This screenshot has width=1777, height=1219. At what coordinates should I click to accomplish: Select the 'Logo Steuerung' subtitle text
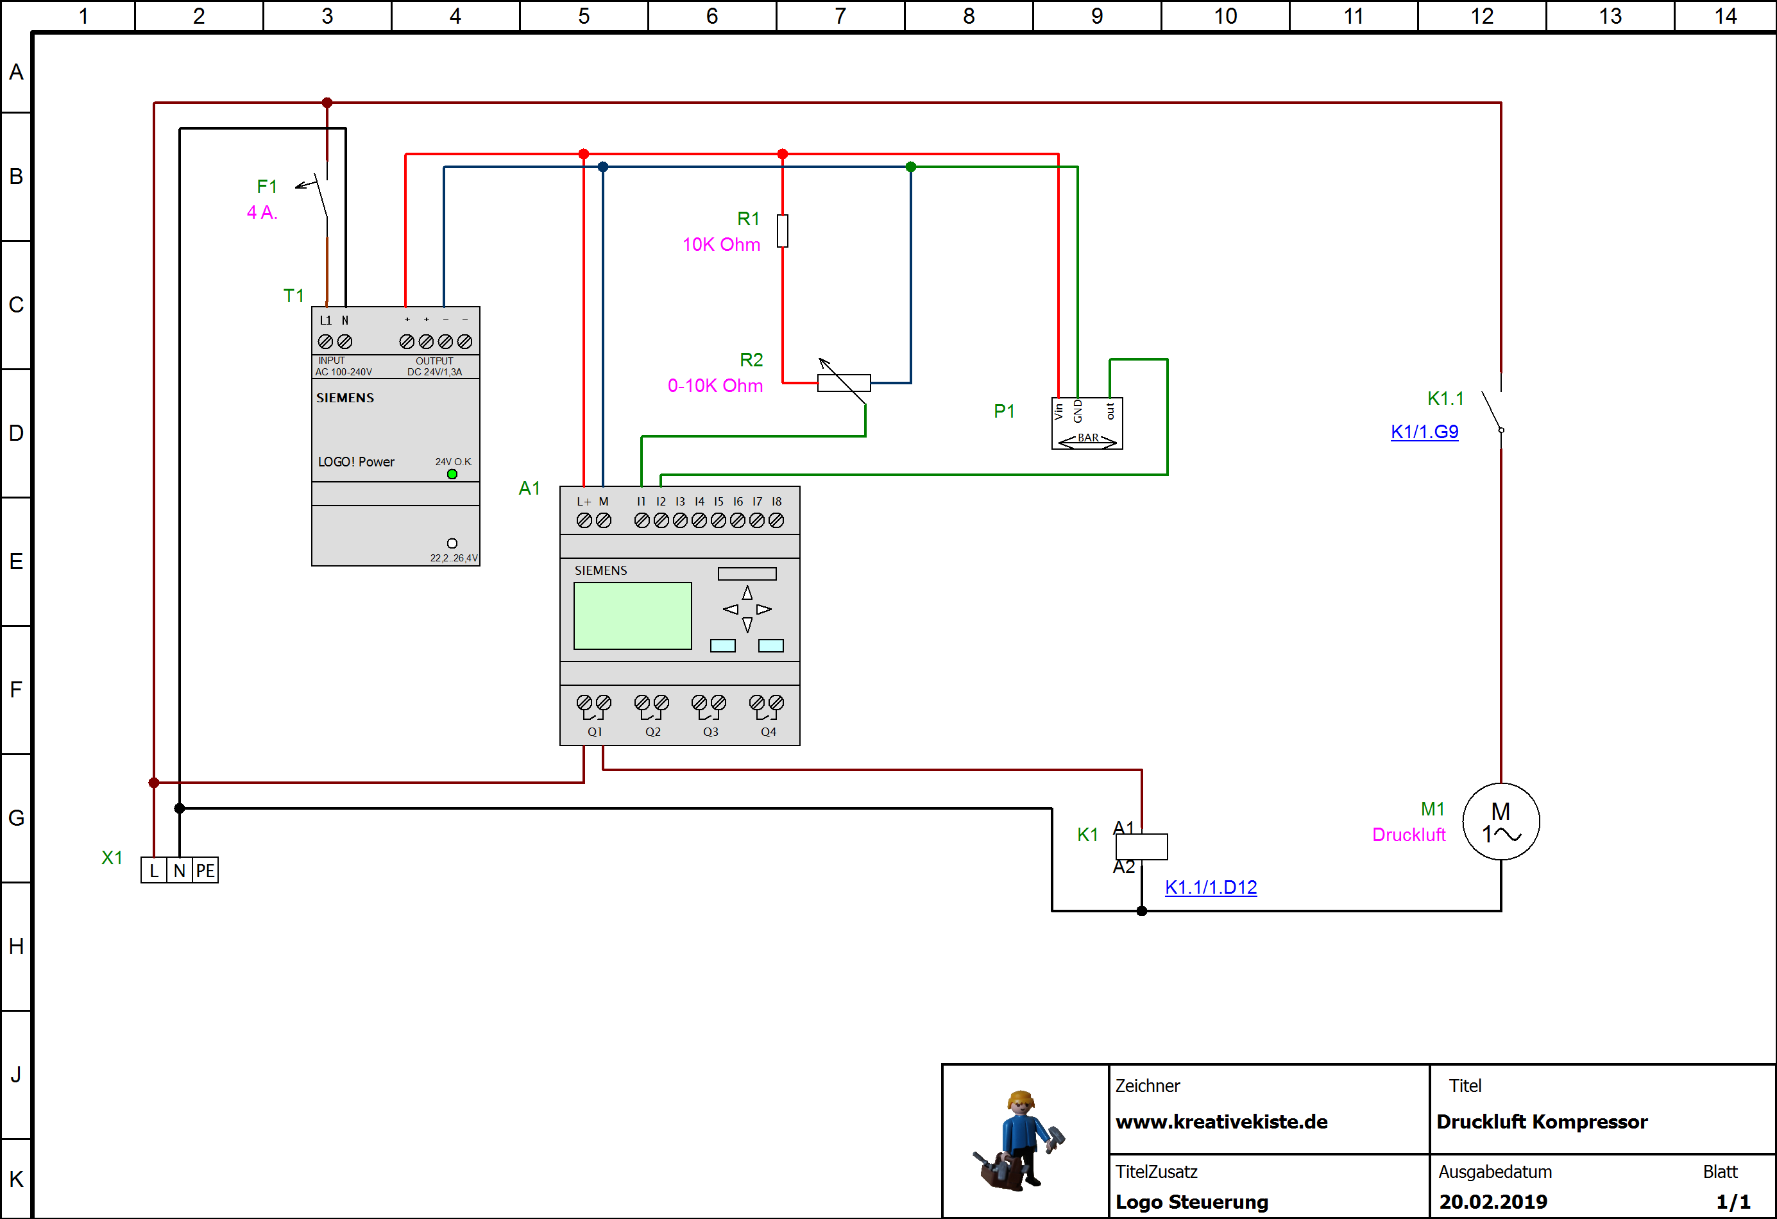click(1191, 1202)
